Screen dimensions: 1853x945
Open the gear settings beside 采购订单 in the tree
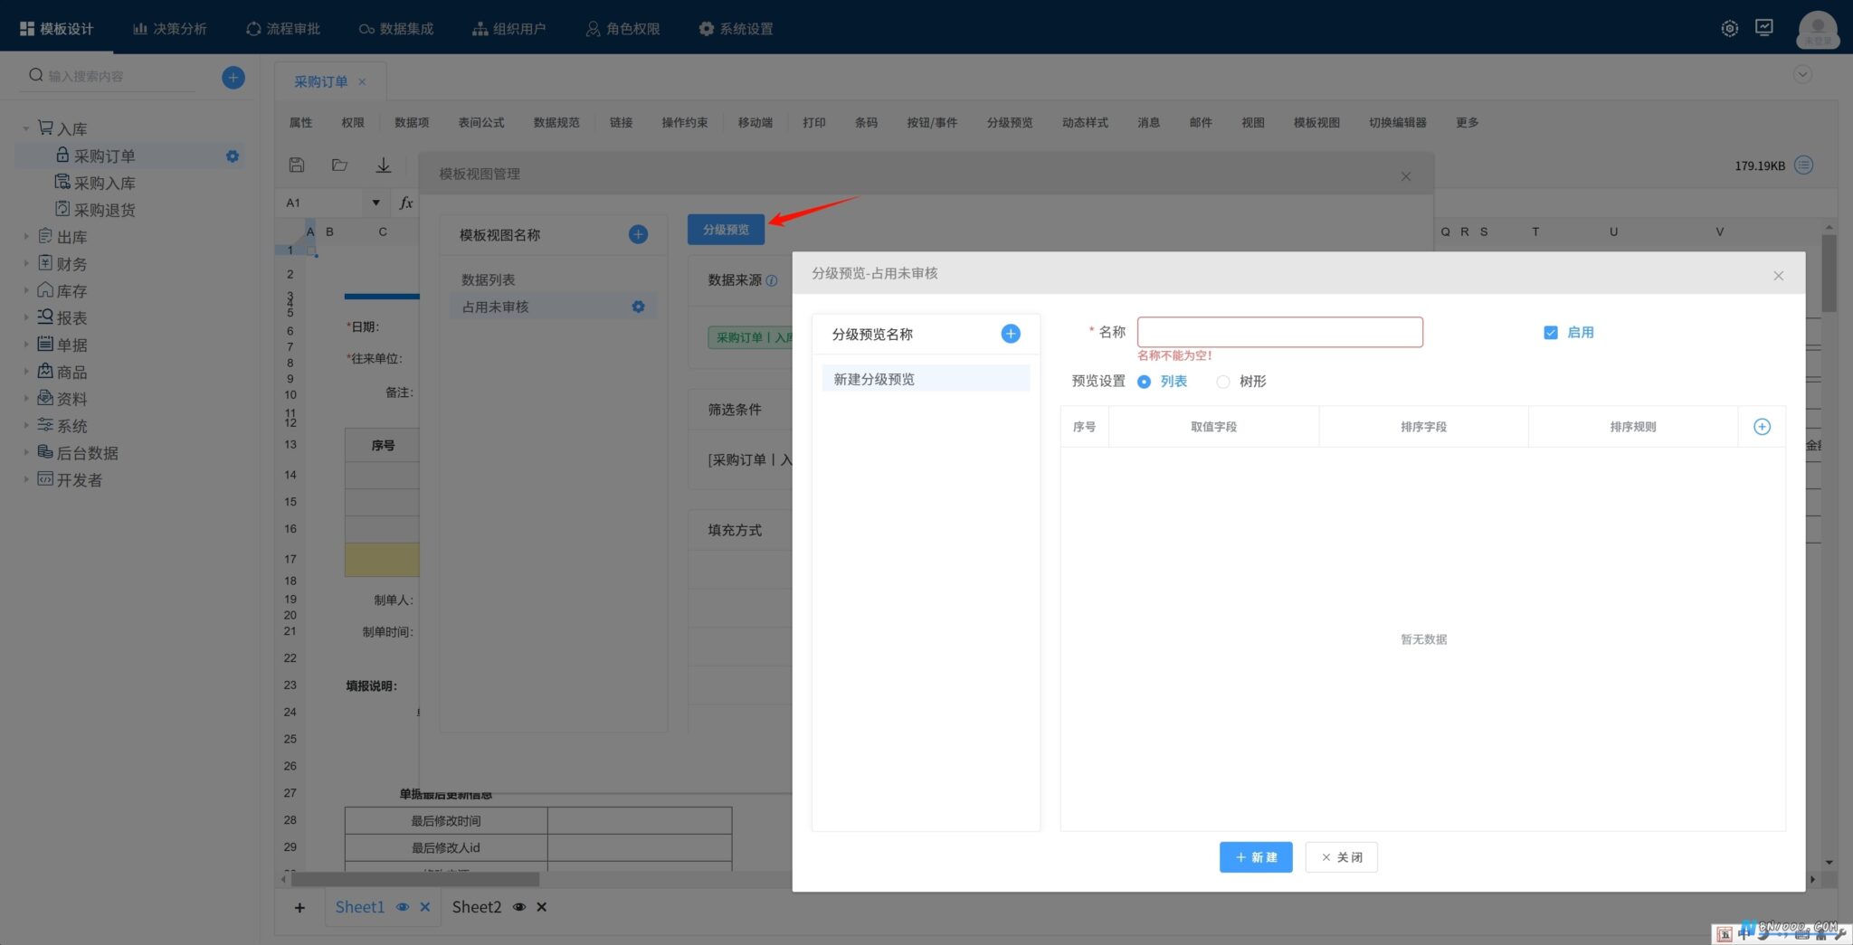click(x=233, y=156)
